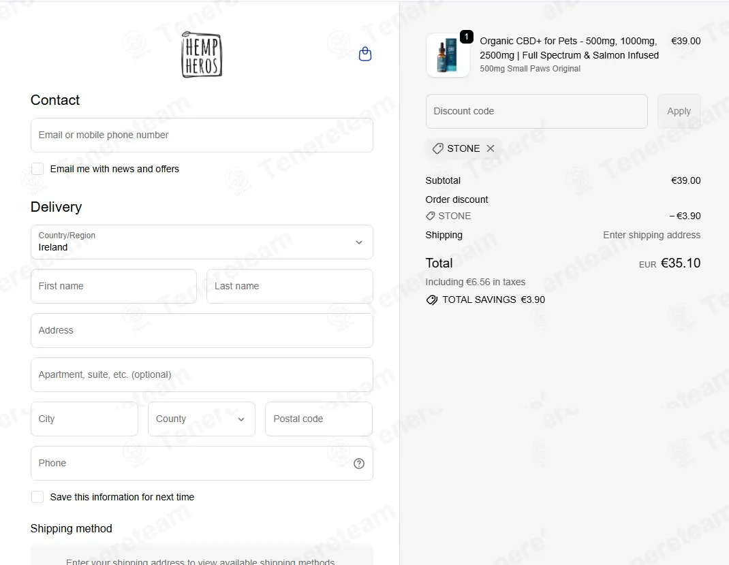The image size is (729, 565).
Task: Click the Order discount STONE tag icon
Action: pos(430,216)
